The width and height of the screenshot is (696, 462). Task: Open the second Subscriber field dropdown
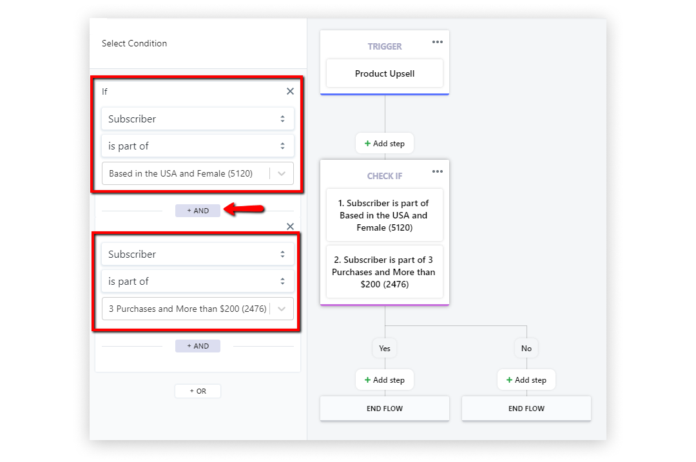[x=197, y=254]
